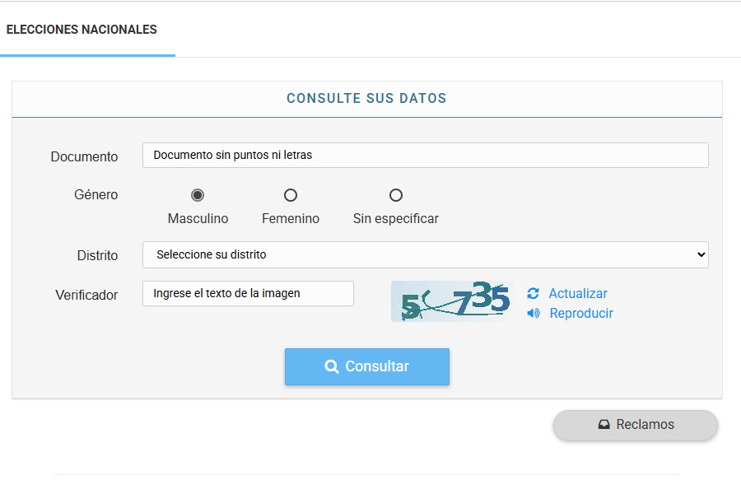Click the Sin especificar label text

pos(396,219)
